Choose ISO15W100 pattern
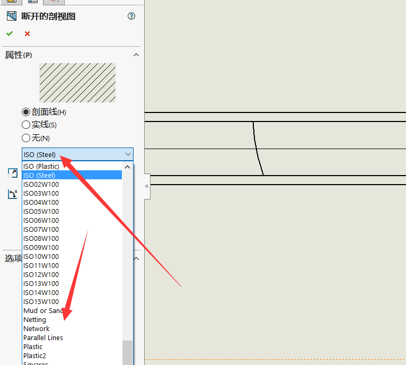Viewport: 406px width, 365px height. click(x=72, y=301)
